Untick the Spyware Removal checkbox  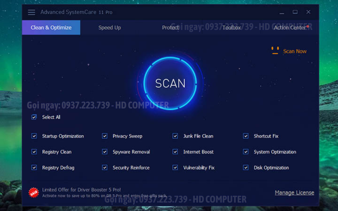(x=105, y=152)
